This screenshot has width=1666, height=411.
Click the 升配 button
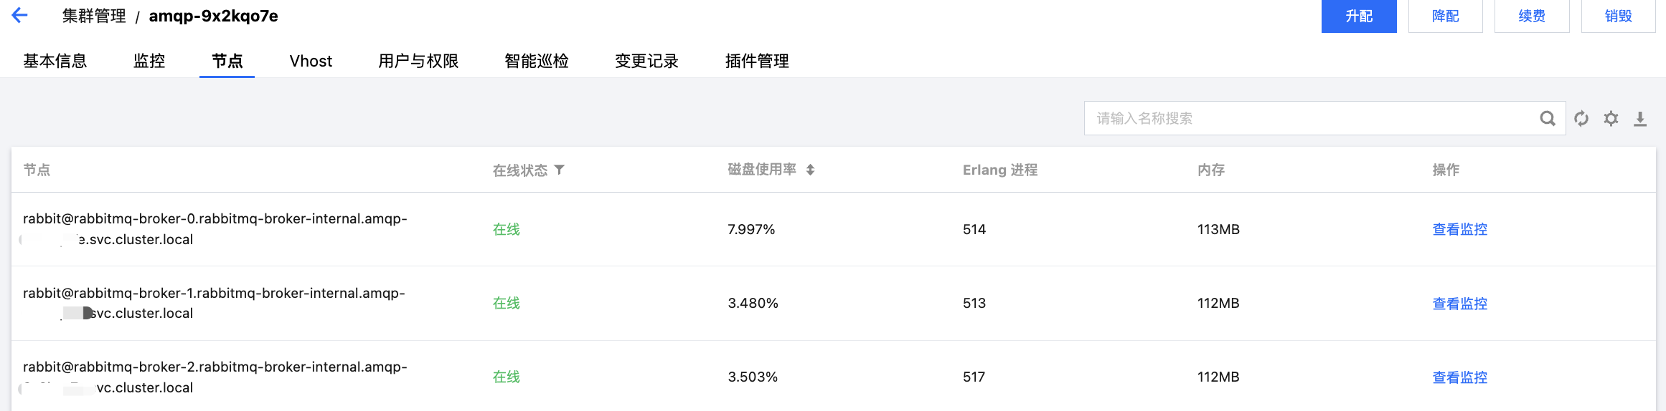click(1358, 16)
